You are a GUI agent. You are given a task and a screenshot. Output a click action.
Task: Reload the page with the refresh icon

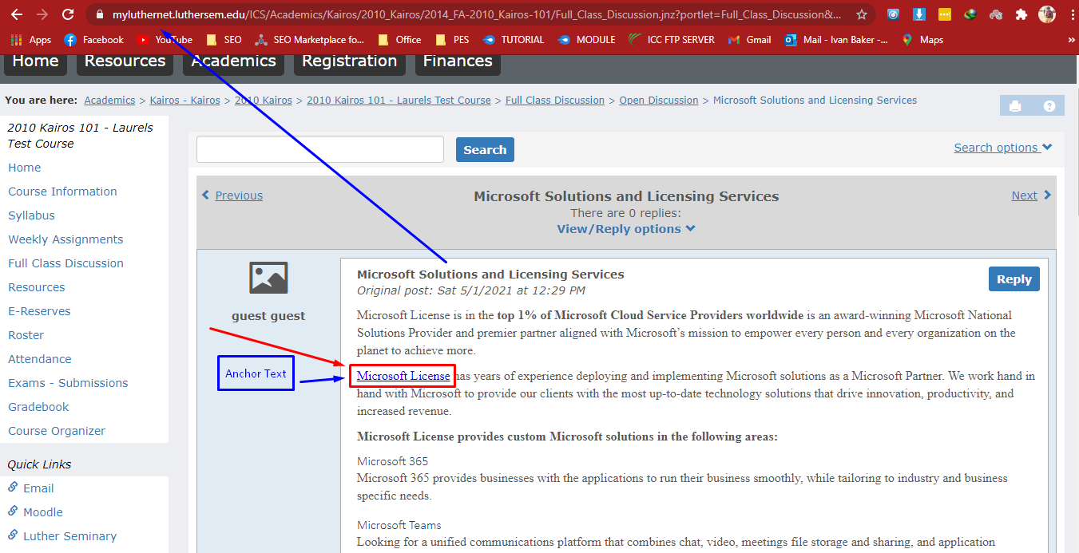coord(68,14)
